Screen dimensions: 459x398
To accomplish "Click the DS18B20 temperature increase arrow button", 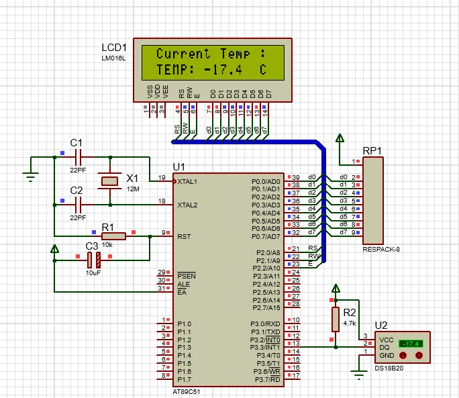I will [x=419, y=355].
